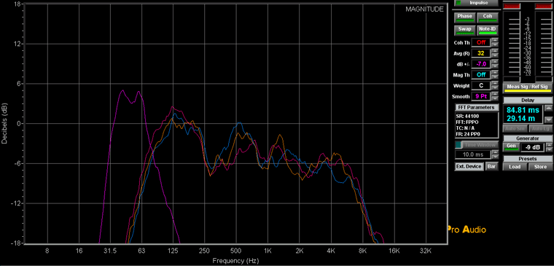
Task: Click the '10.0 ms' time window field
Action: 472,154
